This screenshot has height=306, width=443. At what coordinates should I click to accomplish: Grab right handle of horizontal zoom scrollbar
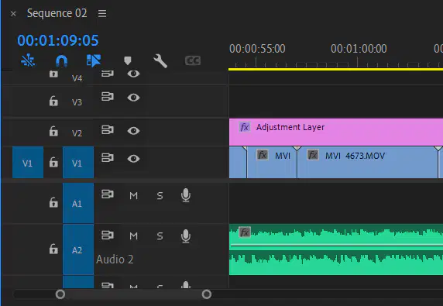tap(207, 294)
